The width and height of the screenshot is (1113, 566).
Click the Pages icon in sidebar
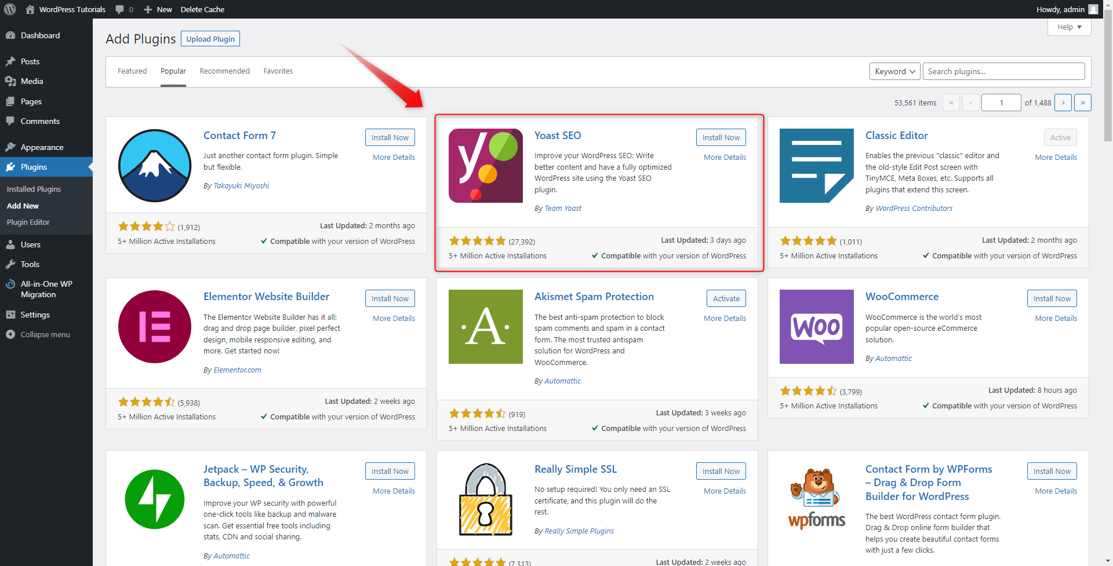[10, 101]
